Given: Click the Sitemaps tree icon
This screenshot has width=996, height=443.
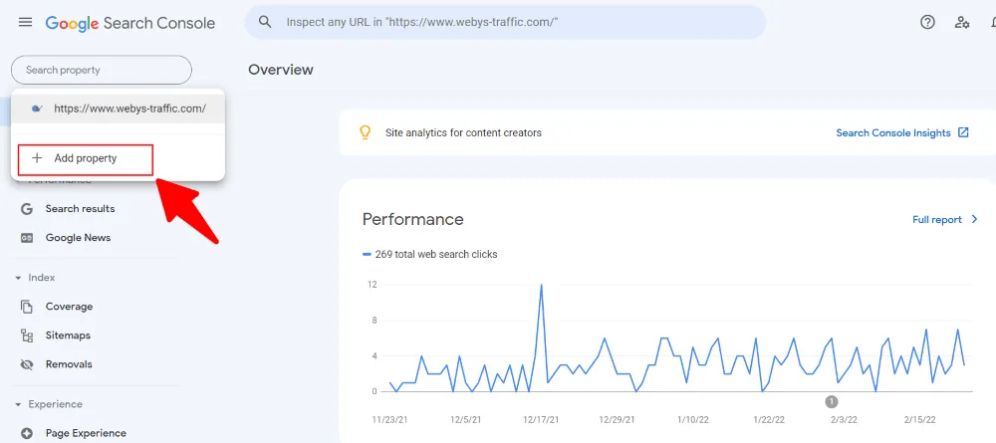Looking at the screenshot, I should [x=27, y=335].
